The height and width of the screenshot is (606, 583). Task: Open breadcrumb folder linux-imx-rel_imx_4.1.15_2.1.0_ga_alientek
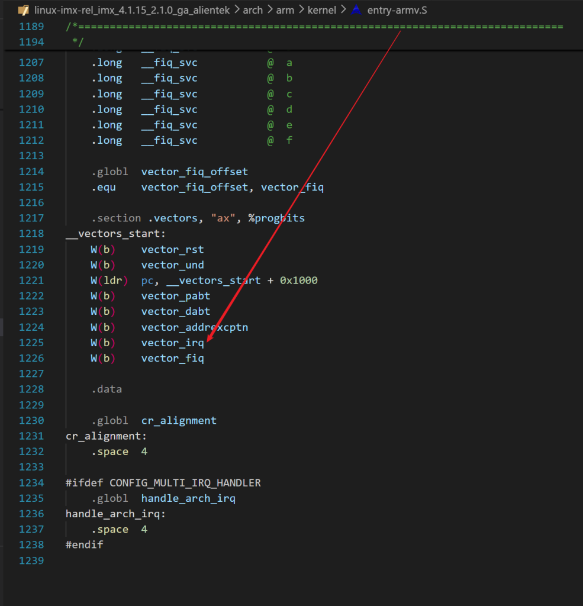132,10
